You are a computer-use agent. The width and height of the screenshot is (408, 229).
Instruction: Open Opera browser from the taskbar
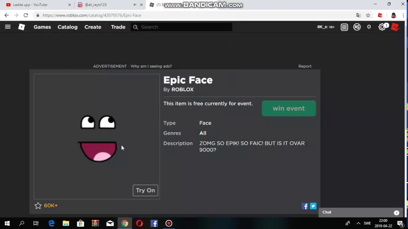(x=139, y=224)
